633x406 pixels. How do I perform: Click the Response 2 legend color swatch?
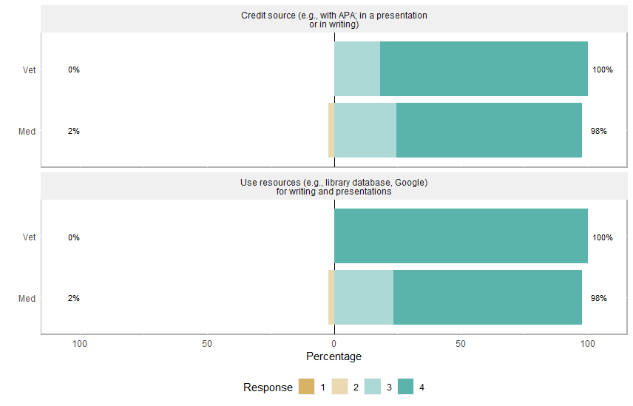pyautogui.click(x=339, y=388)
